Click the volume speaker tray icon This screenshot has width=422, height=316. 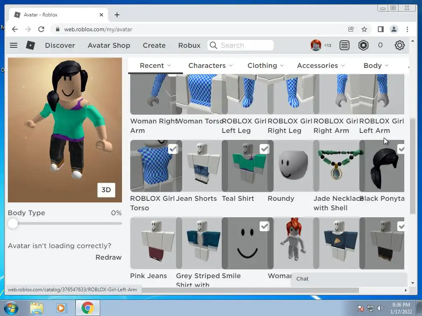pos(380,308)
